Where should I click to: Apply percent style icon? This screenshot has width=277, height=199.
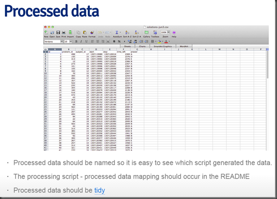(x=119, y=41)
